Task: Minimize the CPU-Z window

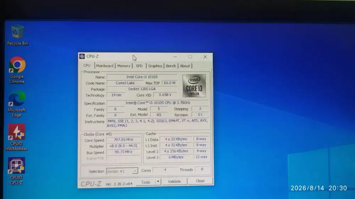Action: (x=175, y=57)
